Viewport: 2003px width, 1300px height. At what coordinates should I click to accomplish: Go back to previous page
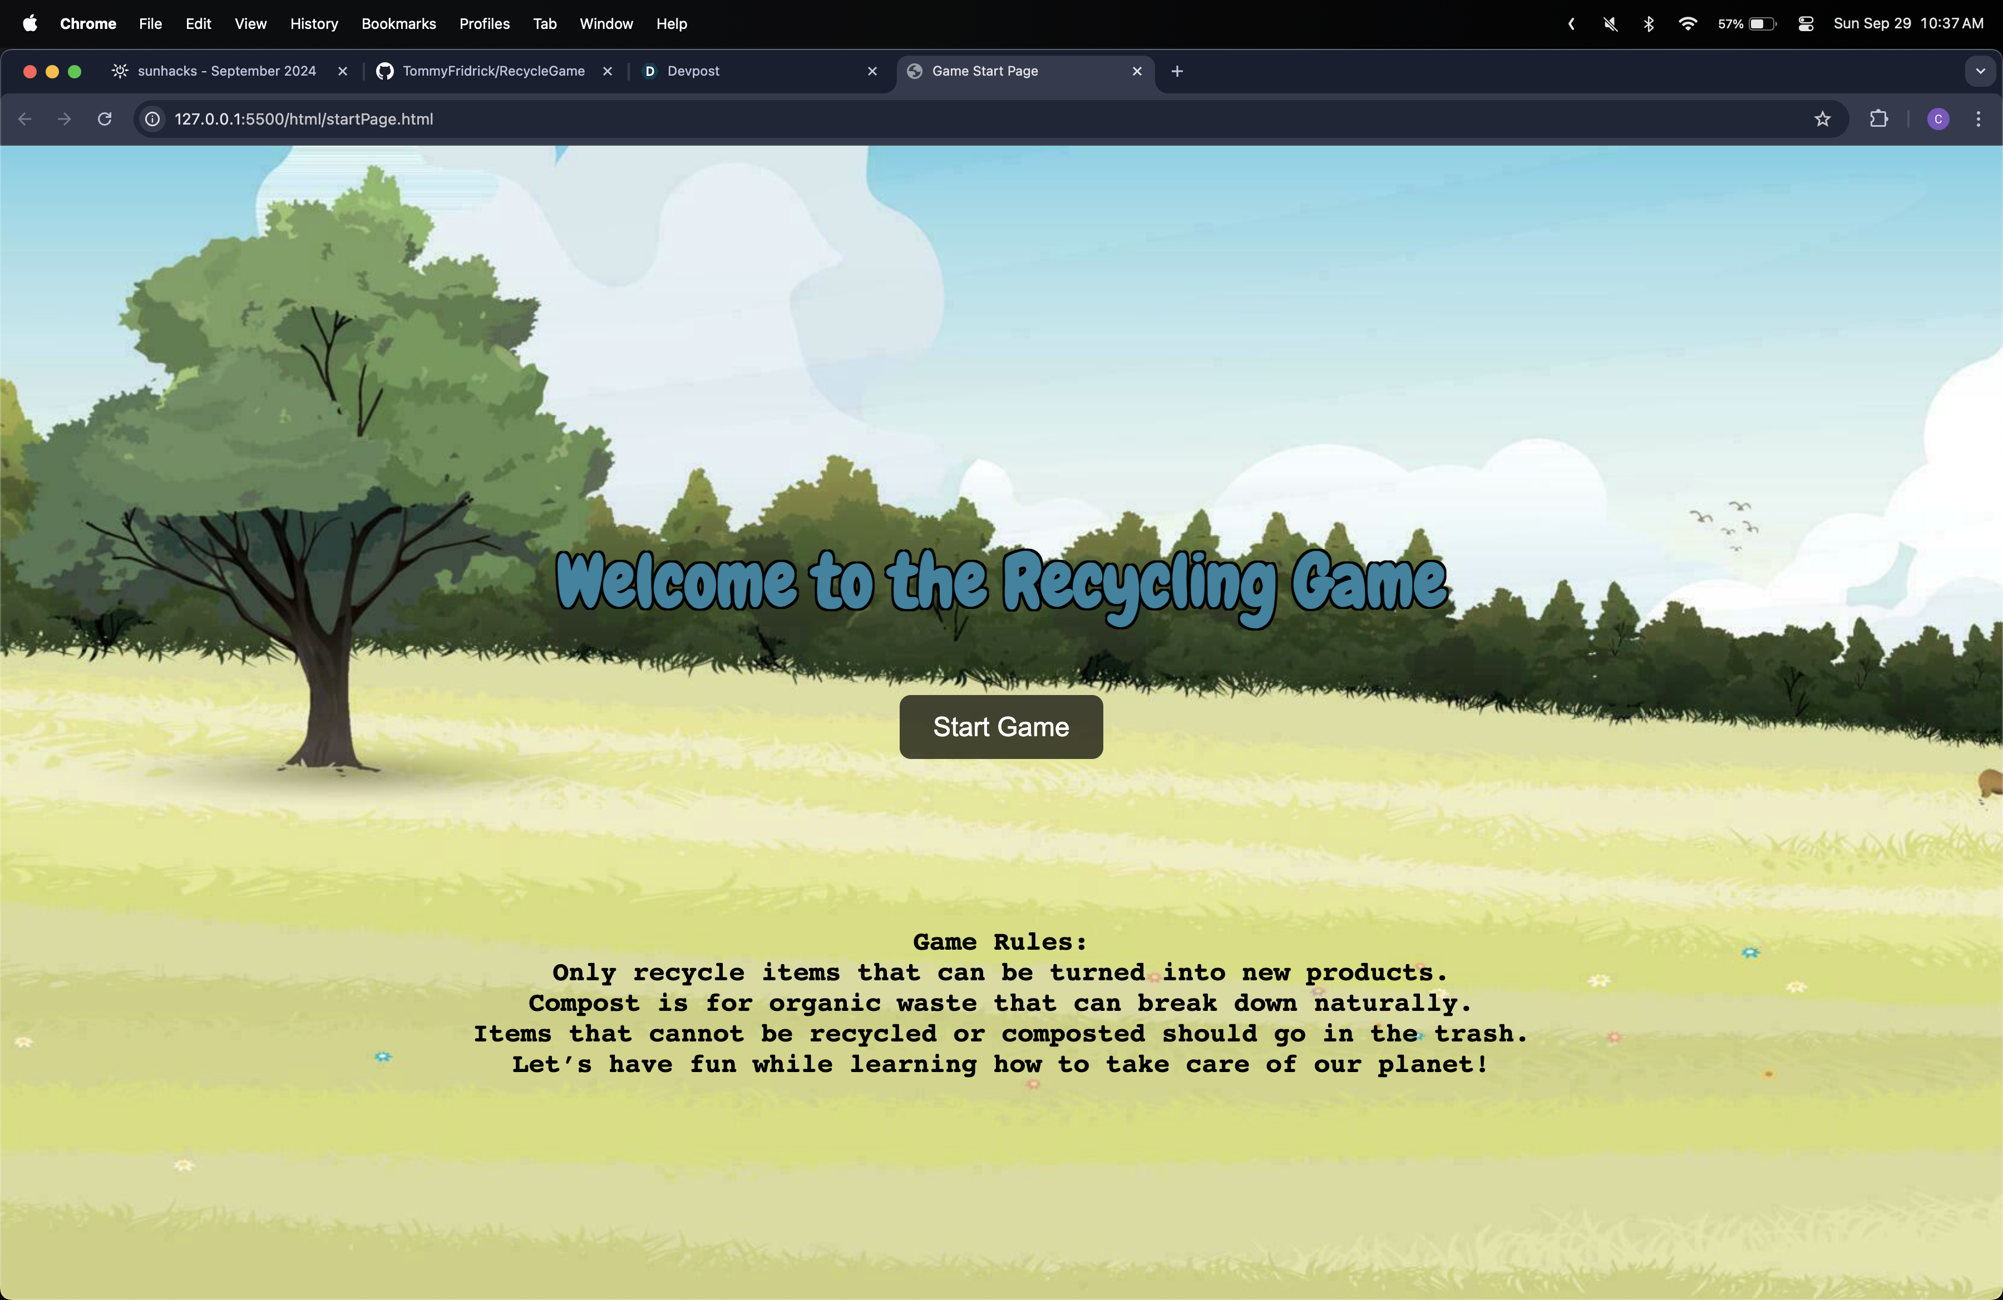click(25, 118)
